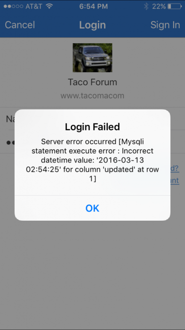This screenshot has width=185, height=330.
Task: Tap the Login Failed alert title
Action: (x=92, y=127)
